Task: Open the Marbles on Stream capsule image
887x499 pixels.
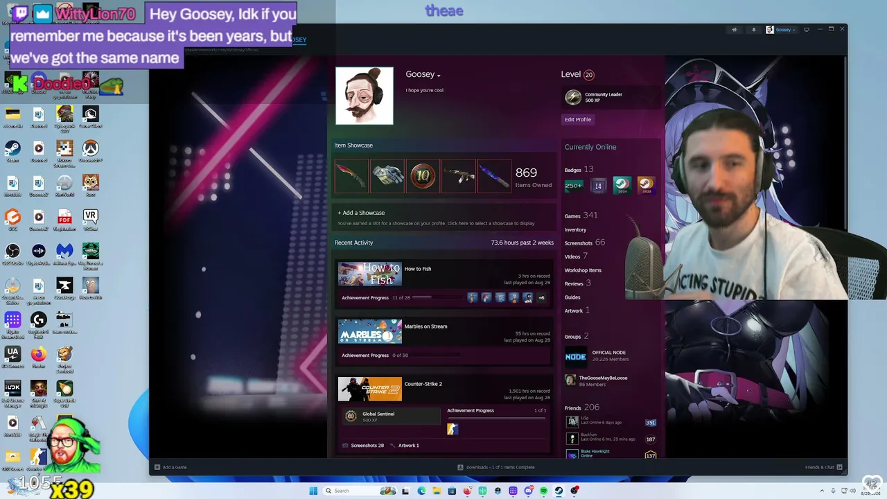Action: click(370, 331)
